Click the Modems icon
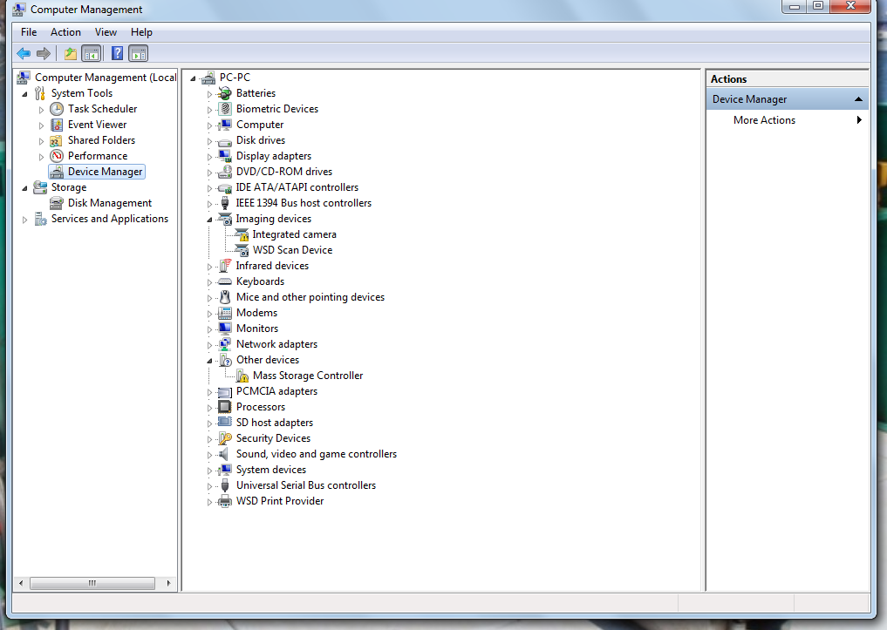 point(225,313)
